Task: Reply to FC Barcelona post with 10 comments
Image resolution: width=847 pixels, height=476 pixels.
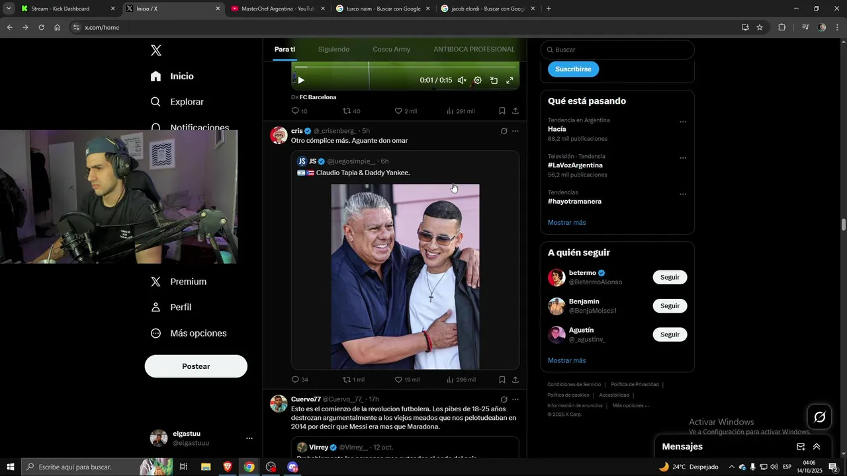Action: [299, 111]
